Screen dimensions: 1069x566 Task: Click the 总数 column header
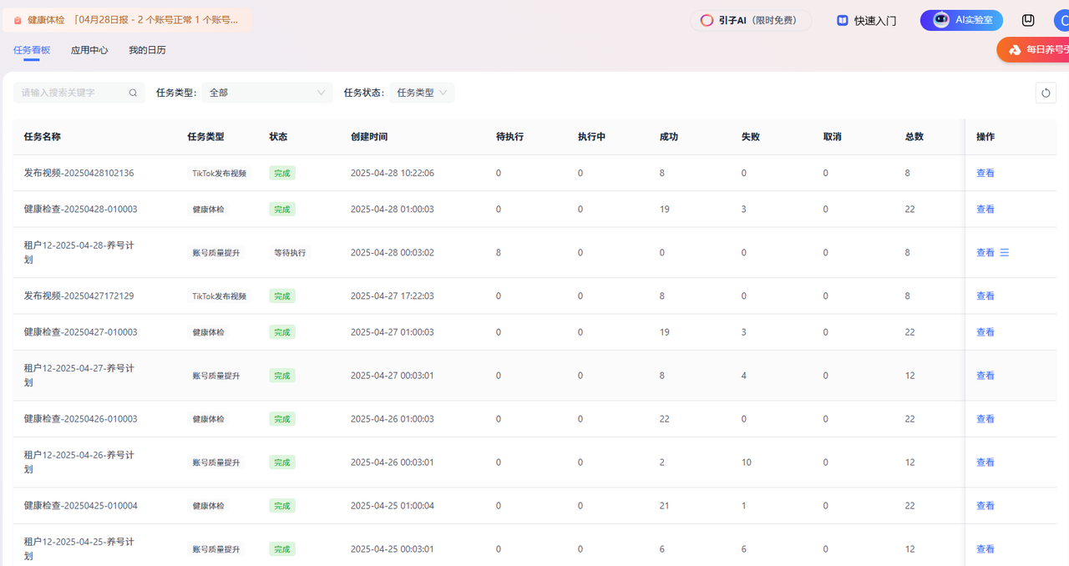(x=914, y=137)
